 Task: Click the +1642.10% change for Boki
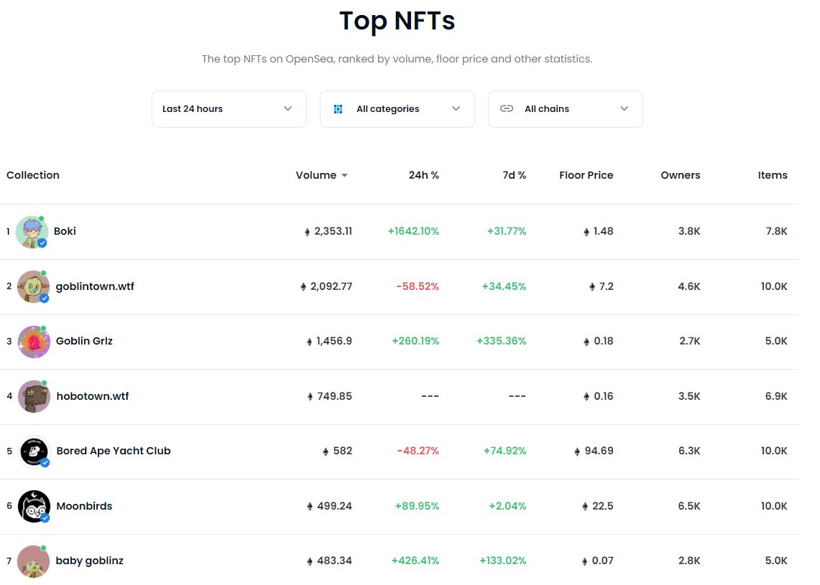[x=413, y=231]
